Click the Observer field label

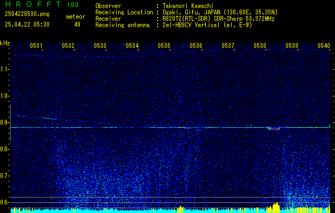click(108, 6)
